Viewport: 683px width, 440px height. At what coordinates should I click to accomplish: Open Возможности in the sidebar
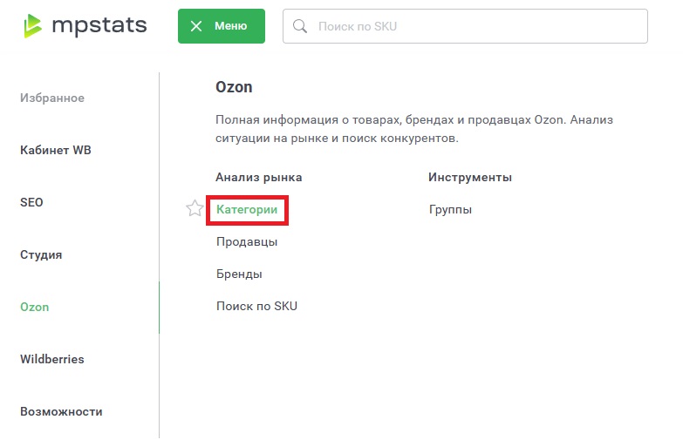pyautogui.click(x=61, y=411)
